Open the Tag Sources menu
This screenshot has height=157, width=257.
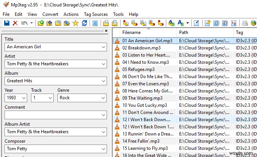pos(96,14)
